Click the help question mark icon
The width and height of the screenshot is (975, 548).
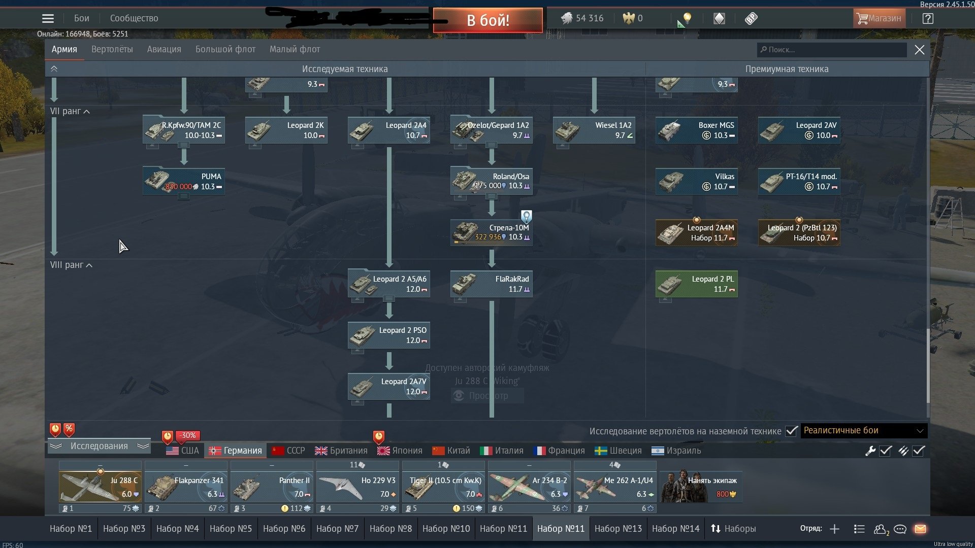pos(928,19)
